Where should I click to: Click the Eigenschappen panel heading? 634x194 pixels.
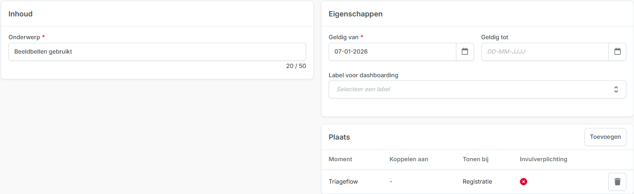click(355, 14)
